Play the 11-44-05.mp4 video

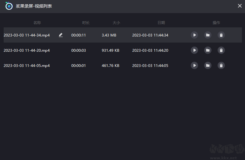click(194, 65)
